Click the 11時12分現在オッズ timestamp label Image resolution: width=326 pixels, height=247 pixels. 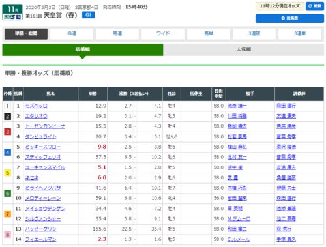pos(280,6)
